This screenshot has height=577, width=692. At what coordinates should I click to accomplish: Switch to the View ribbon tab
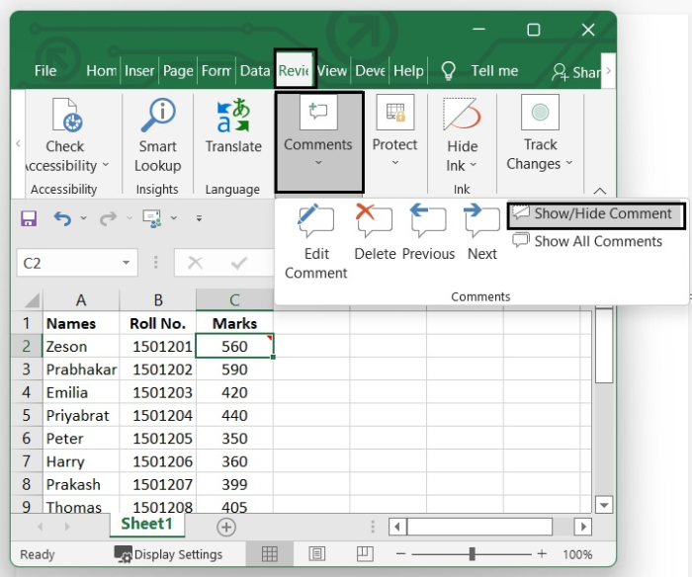click(x=332, y=71)
